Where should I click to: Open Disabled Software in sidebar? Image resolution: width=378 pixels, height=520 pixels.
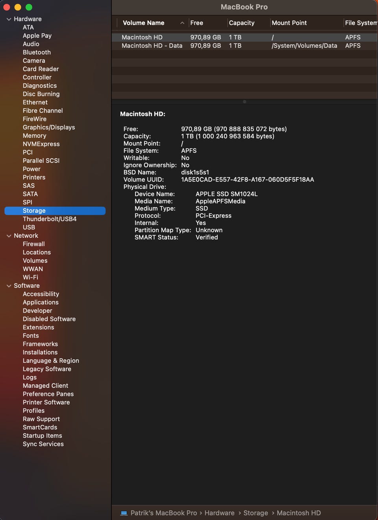coord(49,319)
